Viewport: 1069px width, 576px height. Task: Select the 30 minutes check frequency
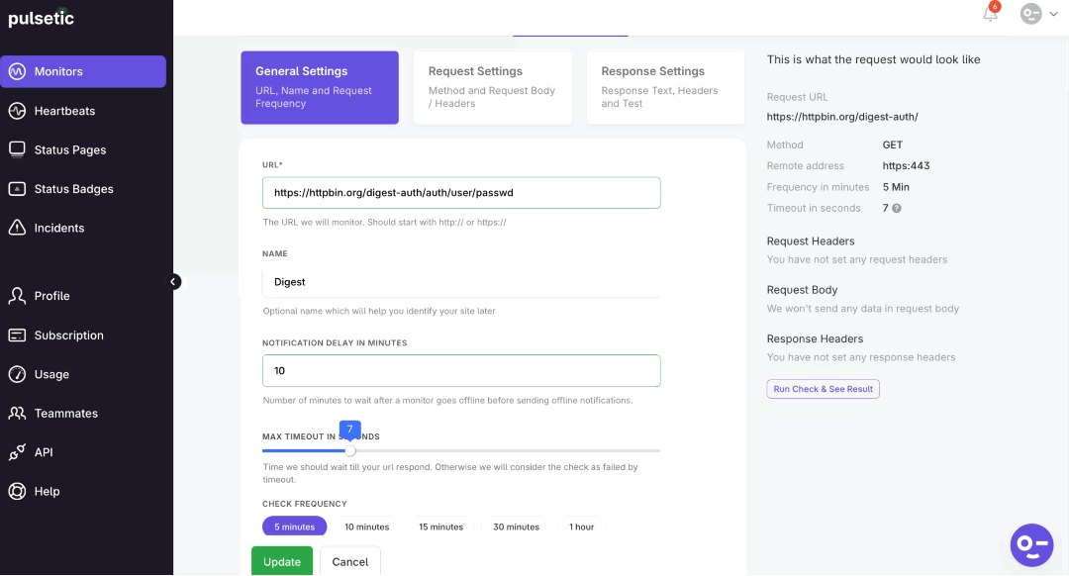516,527
